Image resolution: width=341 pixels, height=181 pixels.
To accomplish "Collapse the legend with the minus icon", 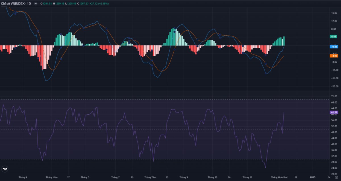I will (x=35, y=3).
